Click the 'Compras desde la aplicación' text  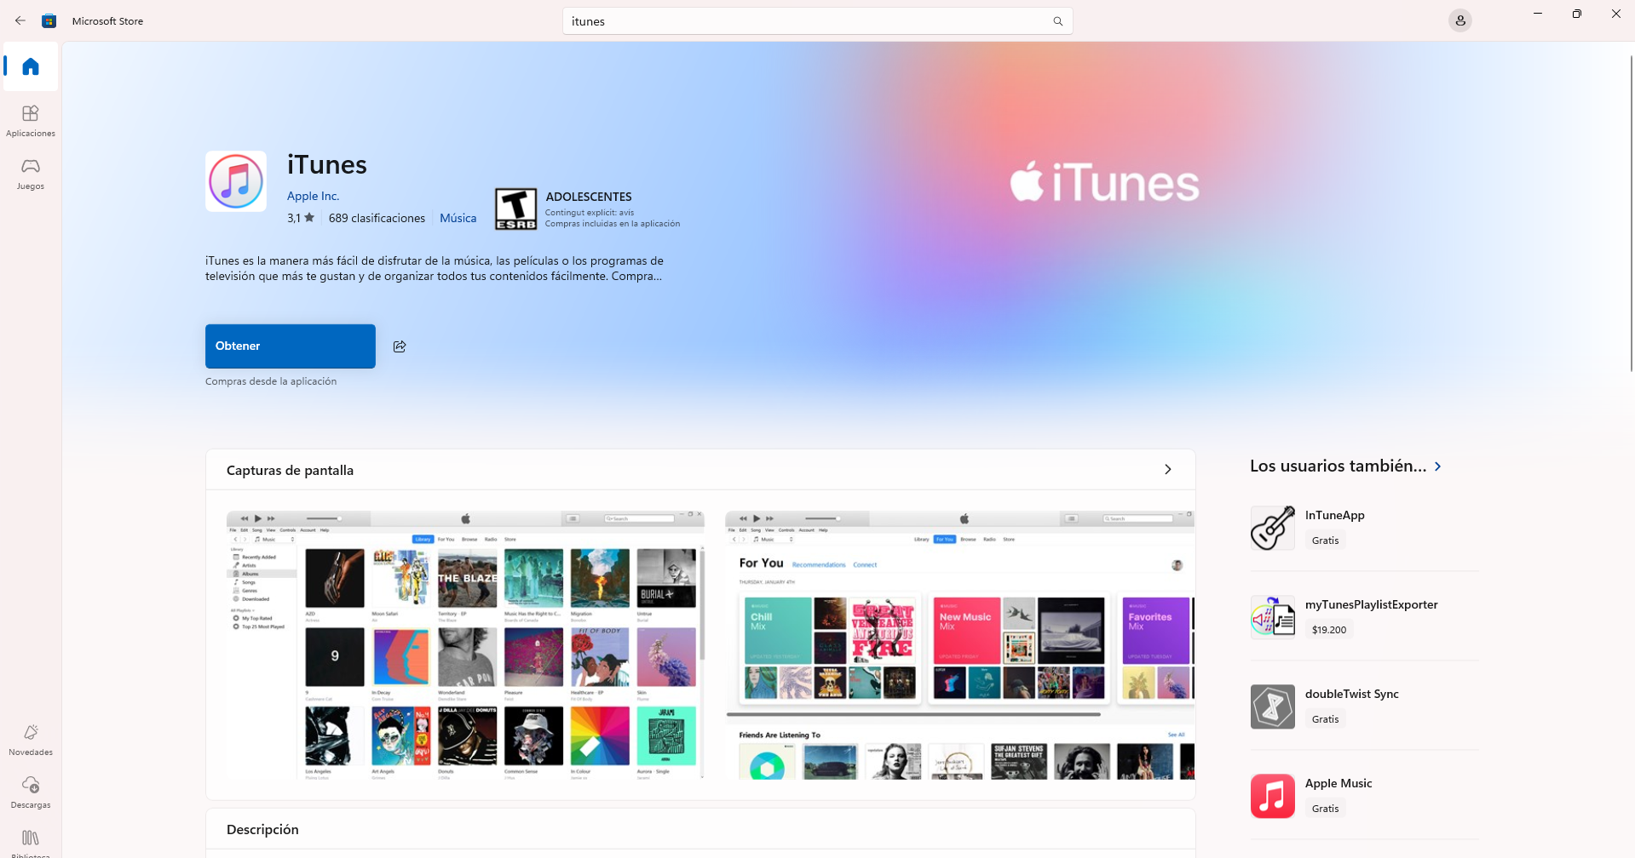[x=271, y=381]
